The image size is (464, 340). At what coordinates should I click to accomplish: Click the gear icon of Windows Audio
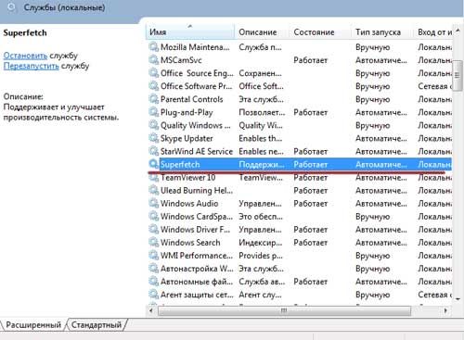coord(154,204)
